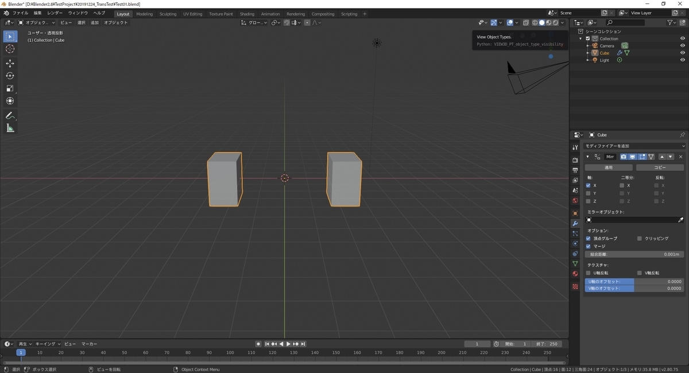Toggle Mirror modifier render visibility camera icon
The width and height of the screenshot is (689, 373).
coord(624,157)
